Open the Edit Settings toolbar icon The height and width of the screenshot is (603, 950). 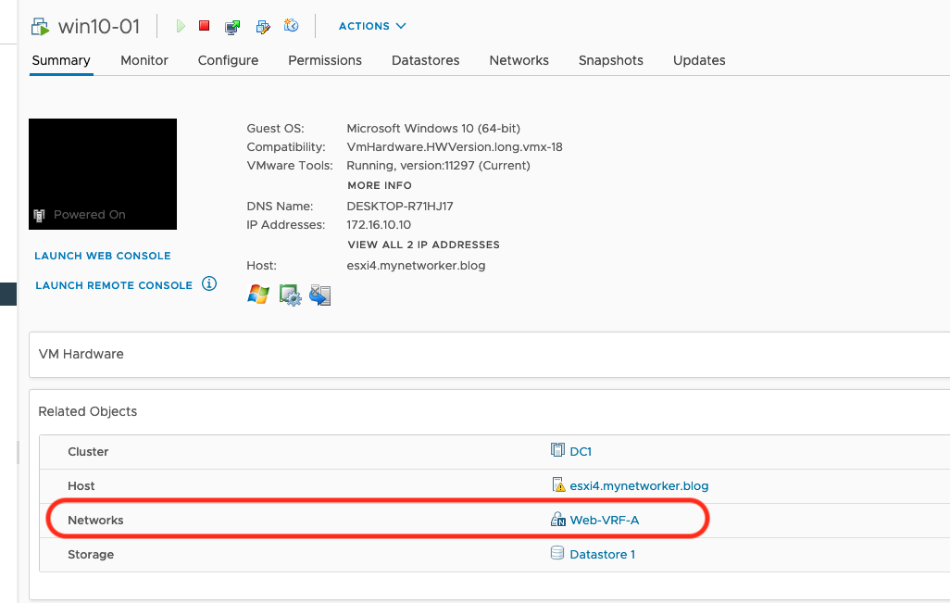click(x=262, y=27)
